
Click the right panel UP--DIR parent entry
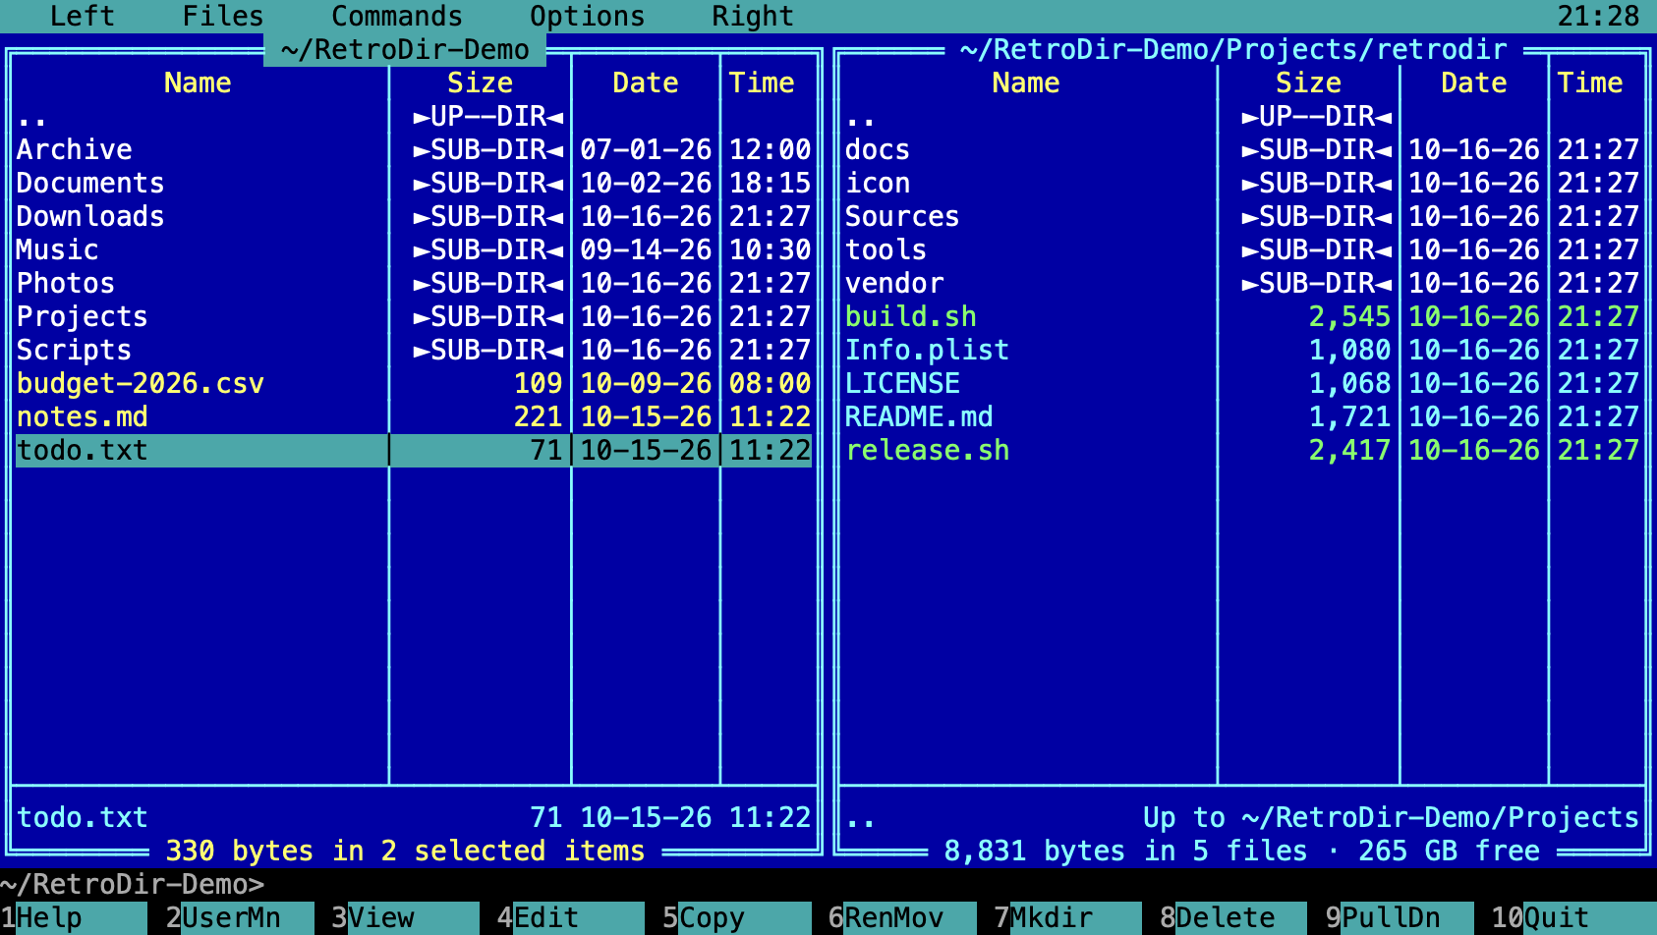[x=1242, y=116]
